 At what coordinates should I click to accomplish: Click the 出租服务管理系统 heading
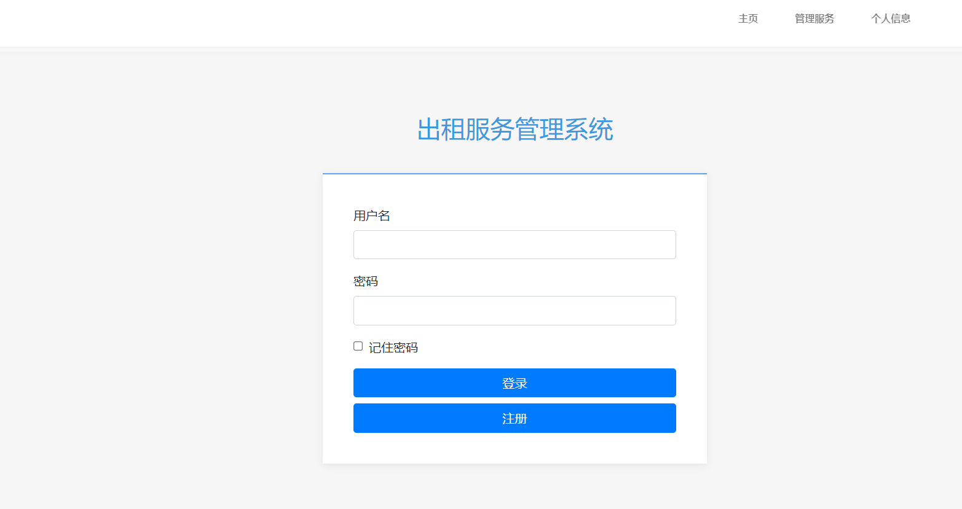(x=515, y=130)
